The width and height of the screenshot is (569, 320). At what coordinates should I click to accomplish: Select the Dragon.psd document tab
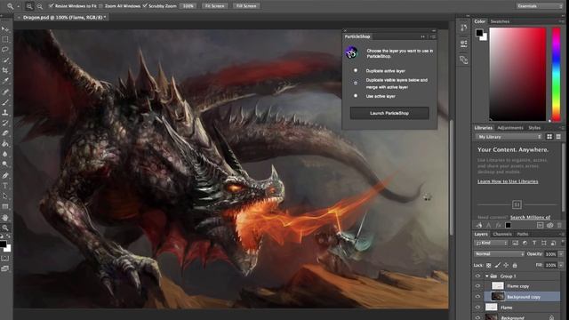point(61,17)
